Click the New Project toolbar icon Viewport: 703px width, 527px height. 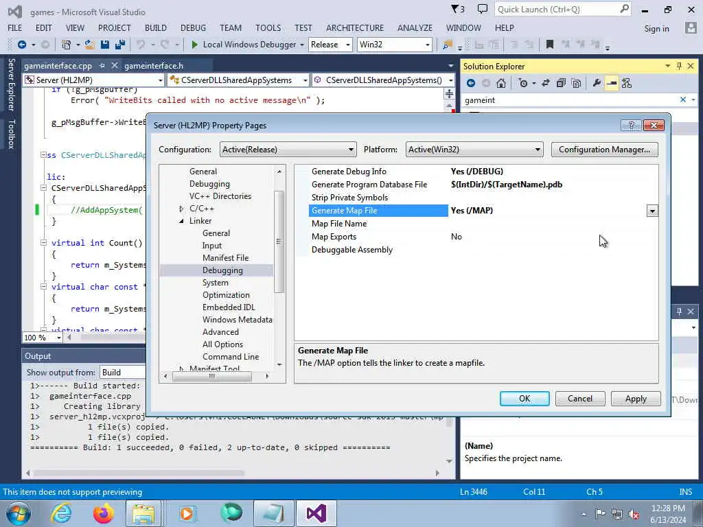pyautogui.click(x=67, y=45)
